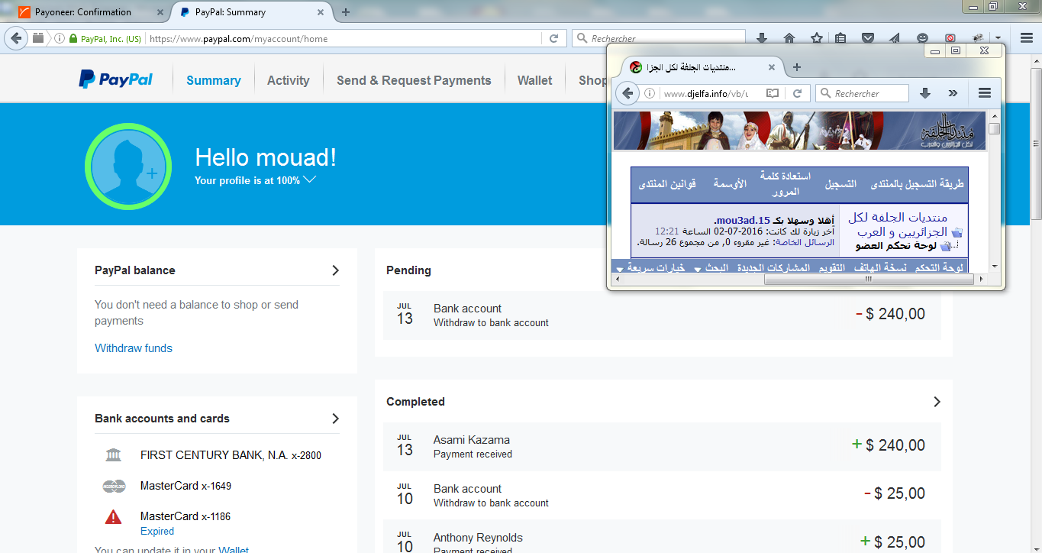
Task: Open the Jul 10 $25,00 bank withdrawal
Action: pos(662,495)
